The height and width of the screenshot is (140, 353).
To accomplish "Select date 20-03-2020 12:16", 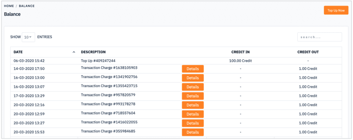I will coord(29,105).
